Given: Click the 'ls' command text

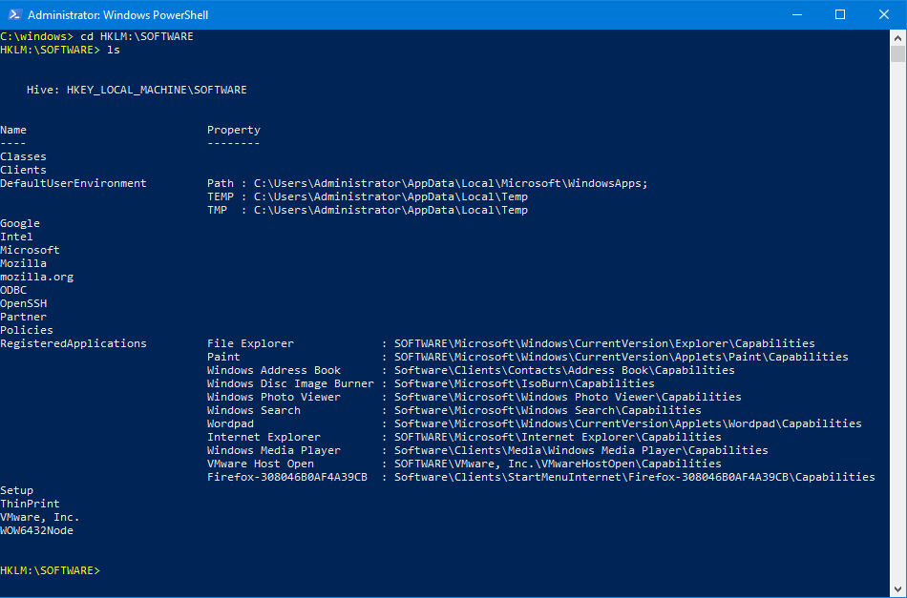Looking at the screenshot, I should pyautogui.click(x=114, y=50).
